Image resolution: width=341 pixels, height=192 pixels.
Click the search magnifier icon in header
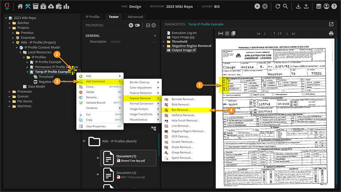(x=285, y=6)
